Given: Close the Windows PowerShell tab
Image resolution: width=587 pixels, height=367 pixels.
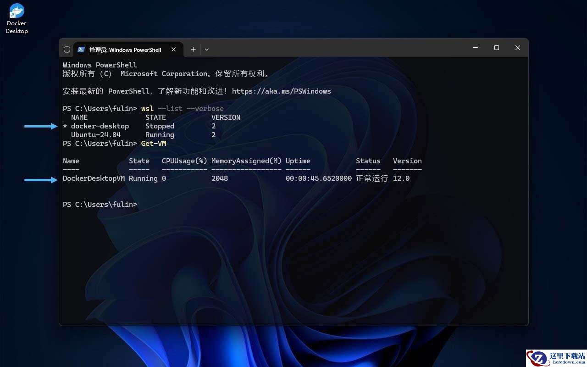Looking at the screenshot, I should pyautogui.click(x=174, y=50).
